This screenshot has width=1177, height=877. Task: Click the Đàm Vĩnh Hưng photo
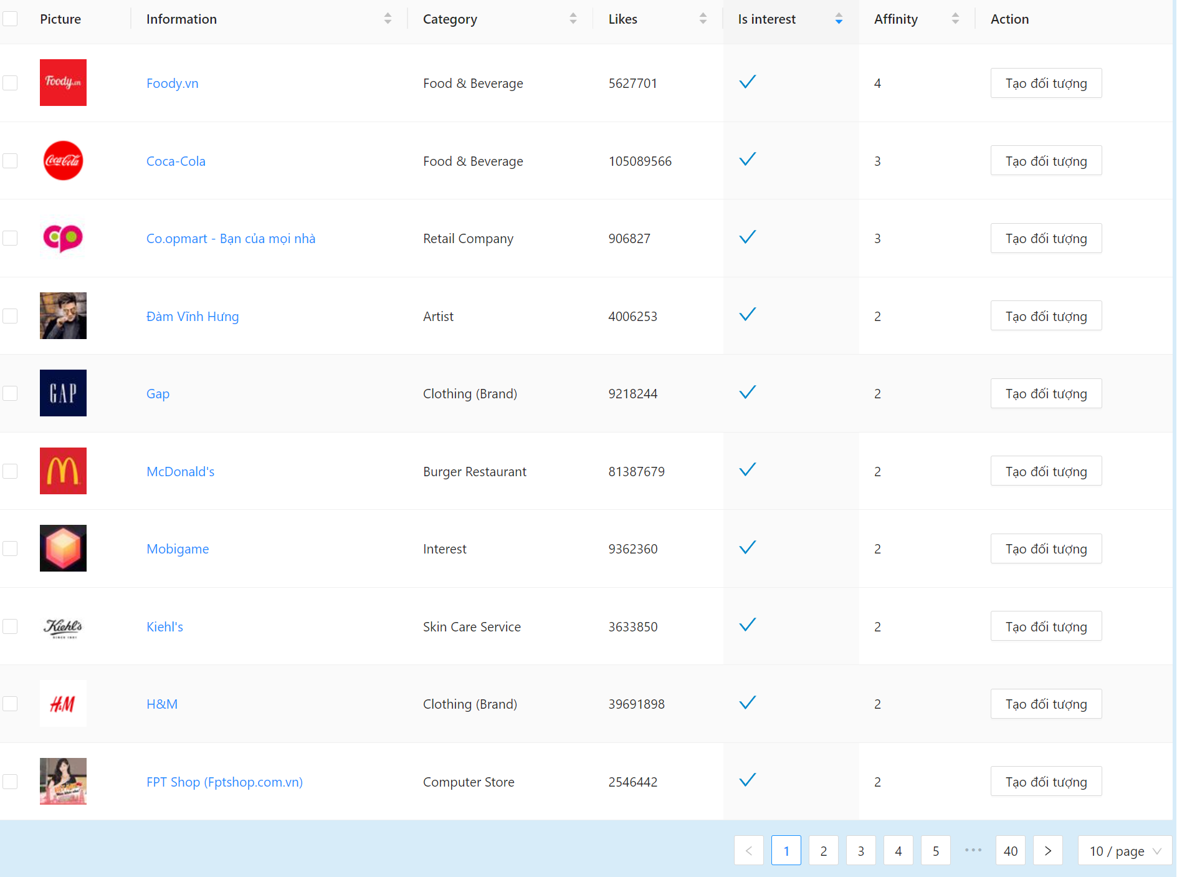[63, 315]
